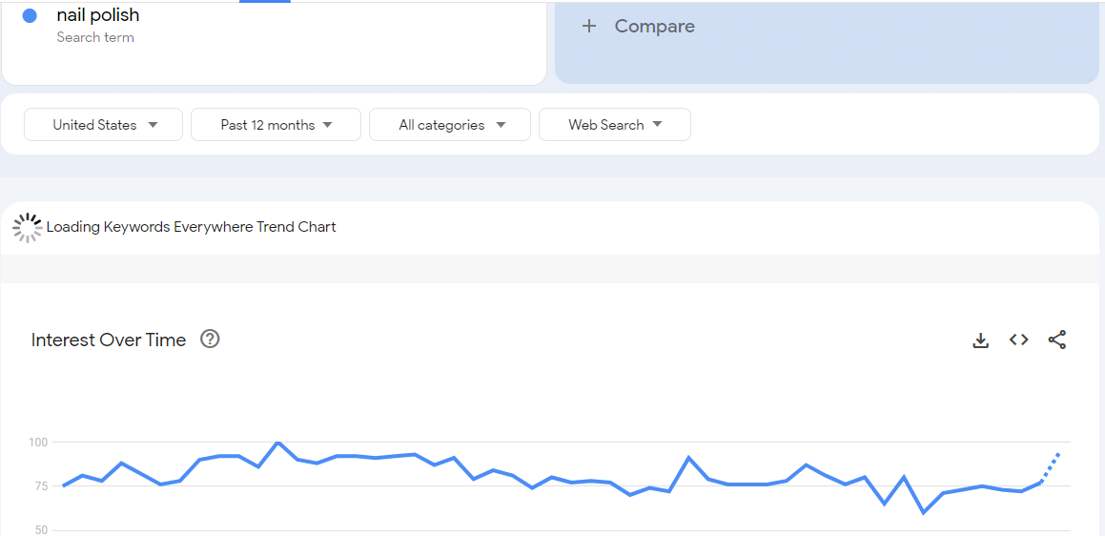Click the plus icon beside Compare
The image size is (1105, 536).
[x=589, y=27]
